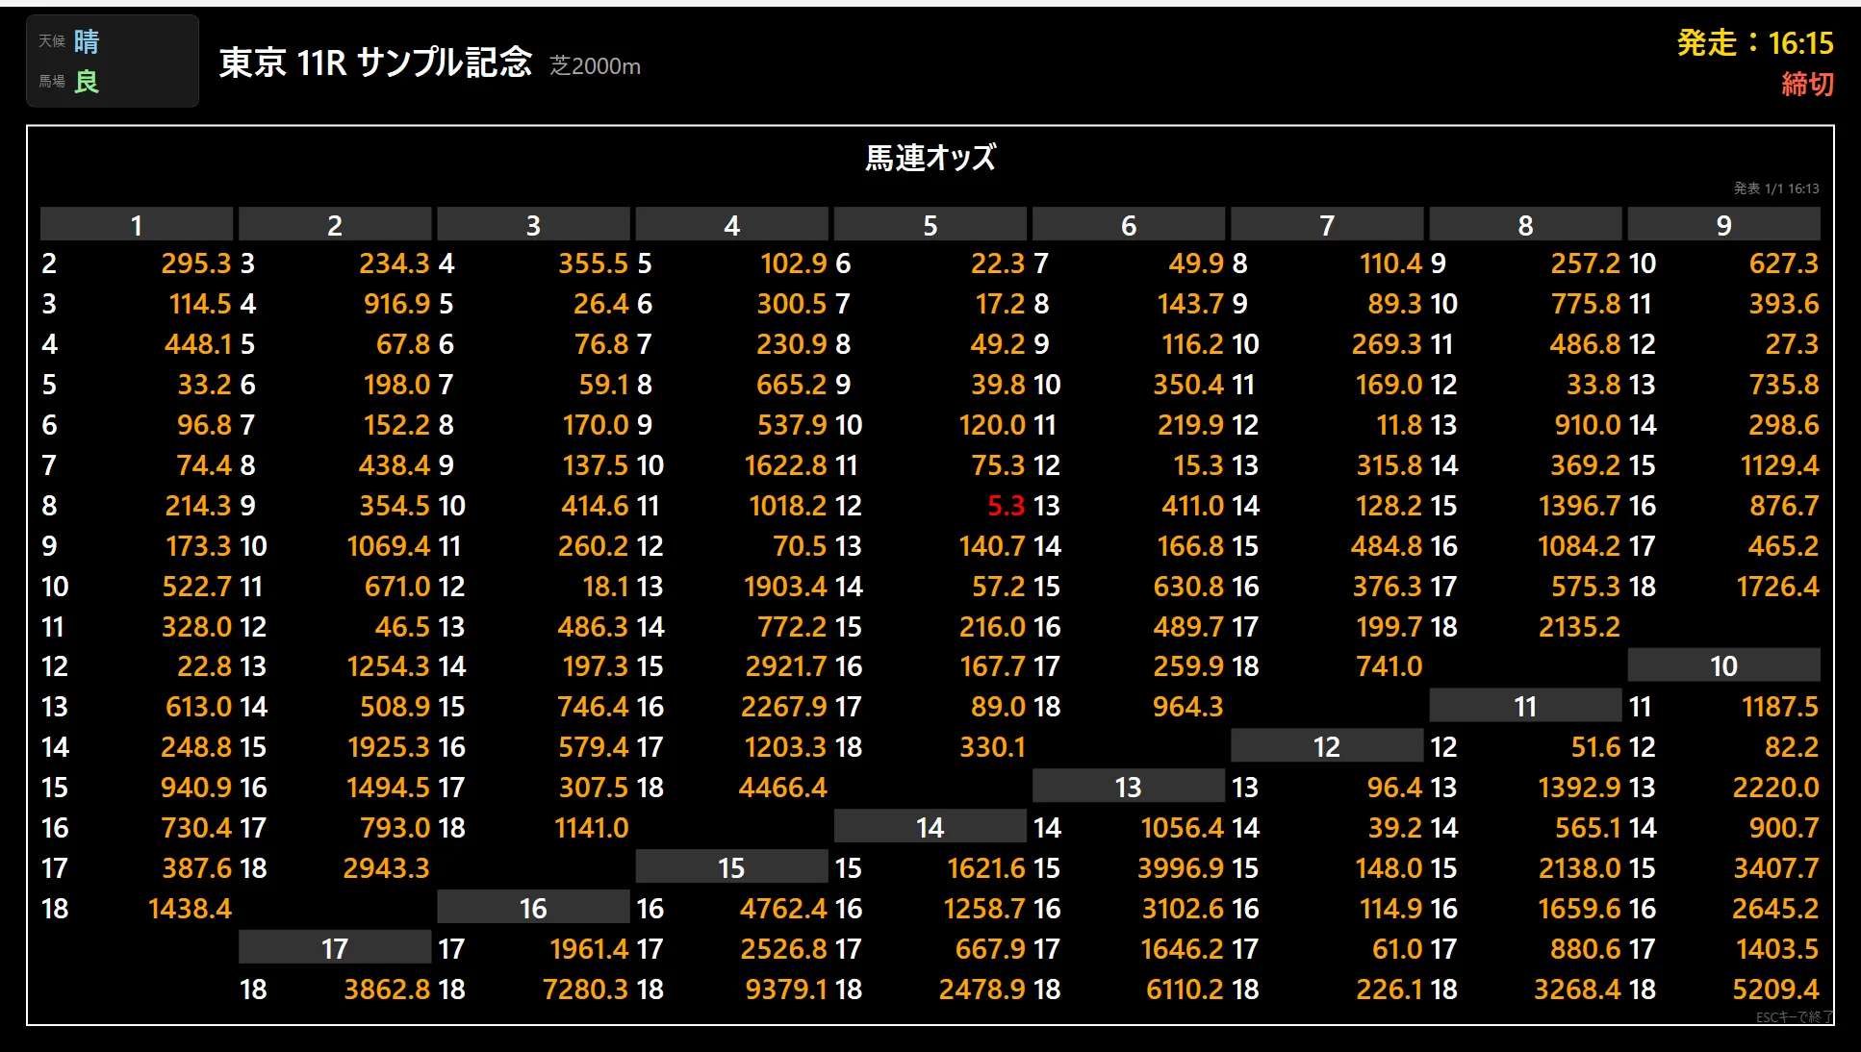The height and width of the screenshot is (1052, 1861).
Task: Select the 2135.2 odds value
Action: pyautogui.click(x=1579, y=626)
